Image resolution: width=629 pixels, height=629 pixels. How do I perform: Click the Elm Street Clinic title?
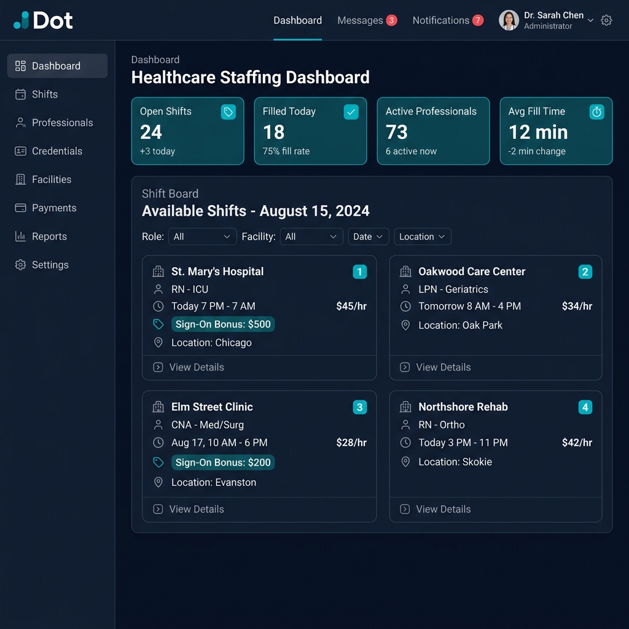[x=212, y=407]
